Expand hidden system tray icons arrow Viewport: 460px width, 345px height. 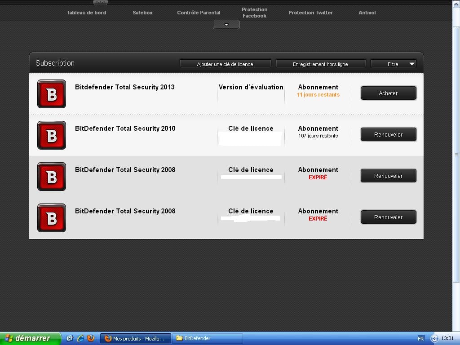434,339
